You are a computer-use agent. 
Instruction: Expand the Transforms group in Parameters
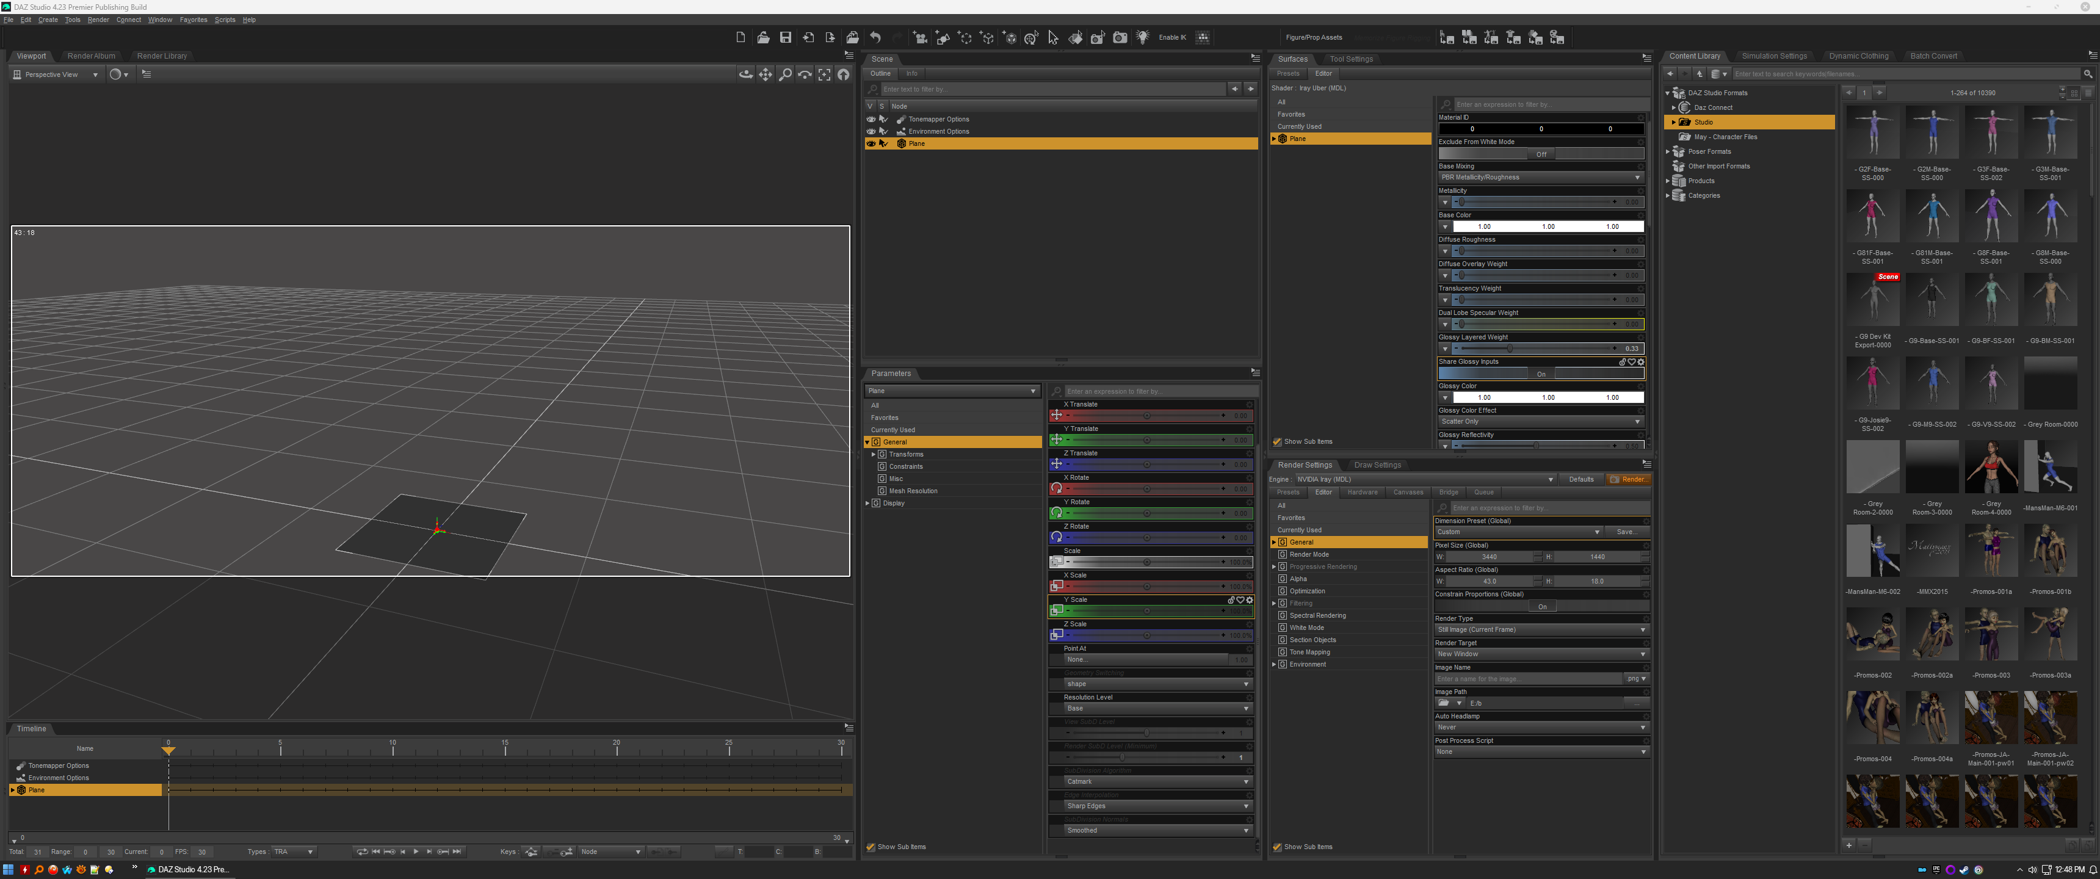(873, 454)
